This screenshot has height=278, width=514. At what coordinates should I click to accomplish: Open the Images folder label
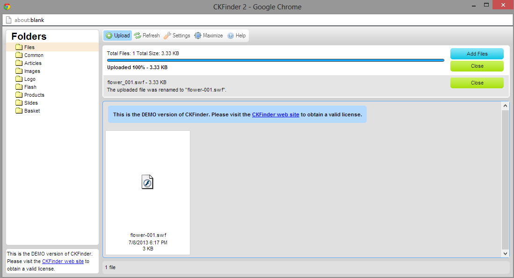pyautogui.click(x=32, y=71)
